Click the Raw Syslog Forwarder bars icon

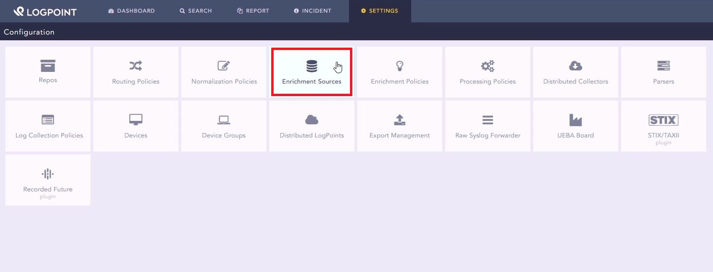487,120
